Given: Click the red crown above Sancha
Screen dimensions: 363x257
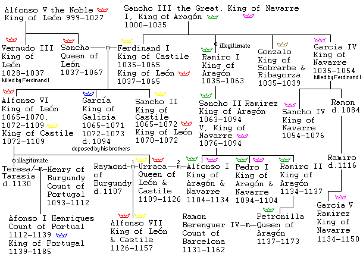Looking at the screenshot, I should click(67, 40).
